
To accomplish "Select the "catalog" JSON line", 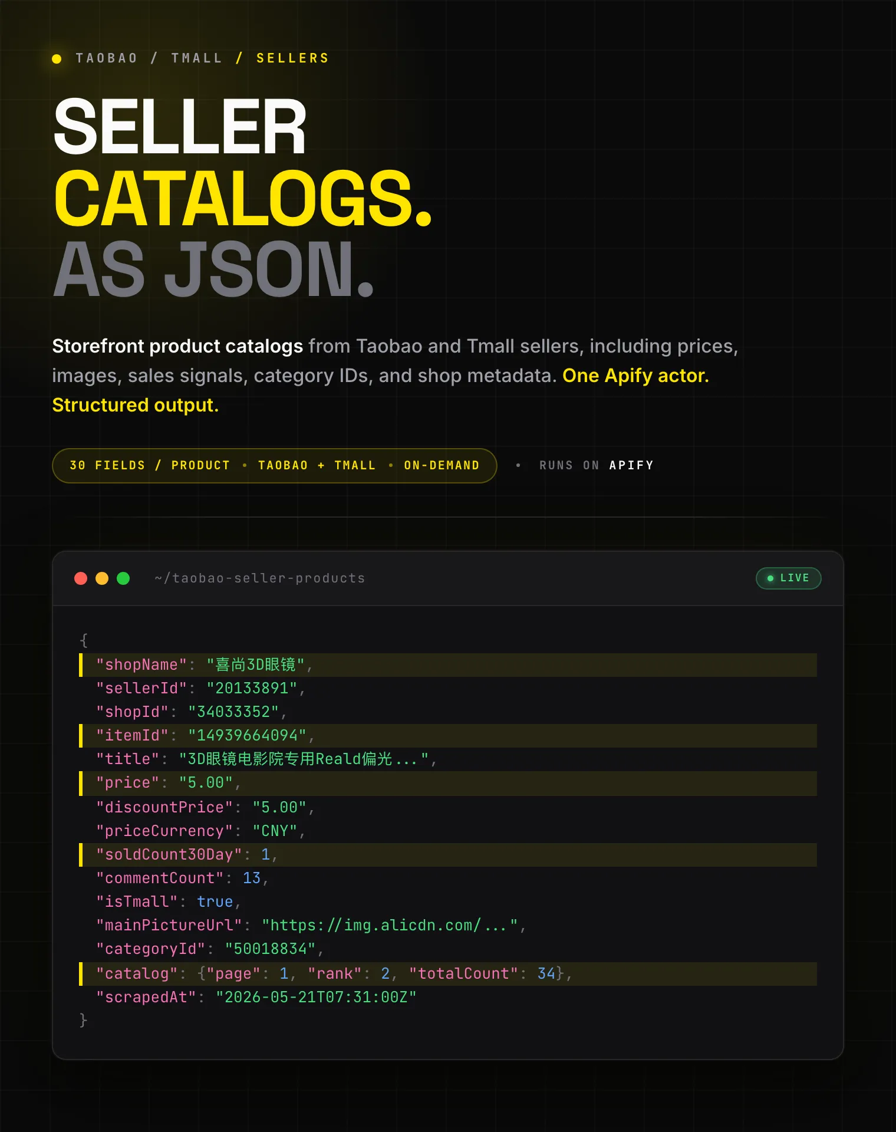I will coord(448,974).
